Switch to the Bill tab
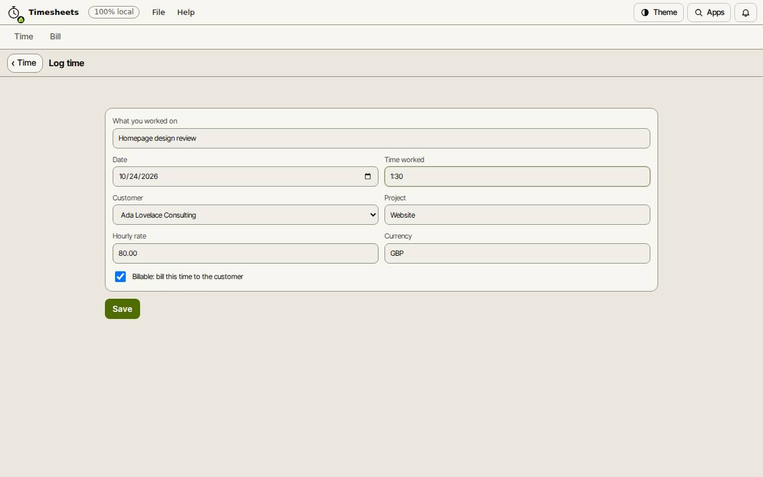Screen dimensions: 763x477 click(x=55, y=36)
